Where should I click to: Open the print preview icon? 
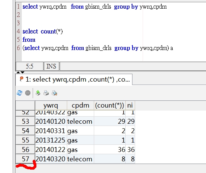(x=54, y=93)
